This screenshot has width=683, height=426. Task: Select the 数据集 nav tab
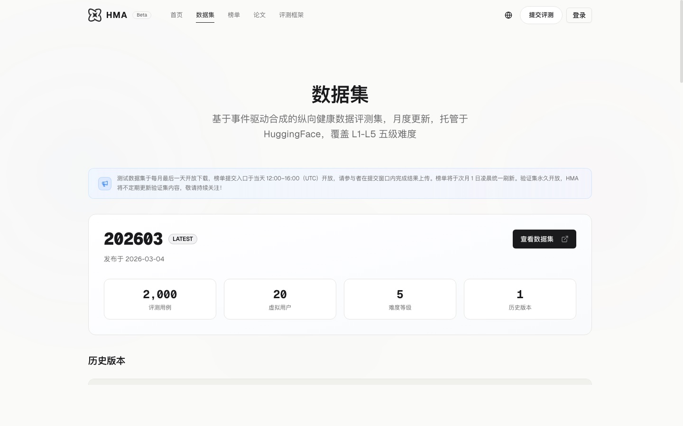205,15
